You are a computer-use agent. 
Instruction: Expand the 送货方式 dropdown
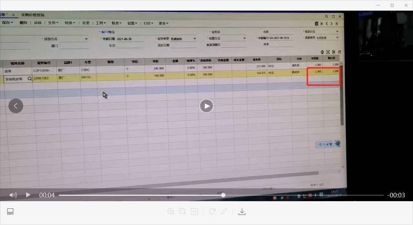[86, 39]
